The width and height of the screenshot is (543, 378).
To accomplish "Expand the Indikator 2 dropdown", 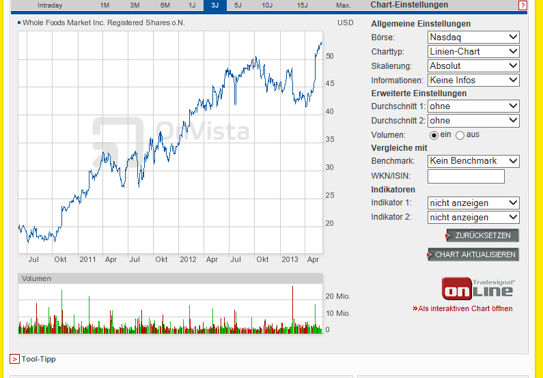I will coord(473,218).
